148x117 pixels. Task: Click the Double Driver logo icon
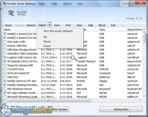11,13
